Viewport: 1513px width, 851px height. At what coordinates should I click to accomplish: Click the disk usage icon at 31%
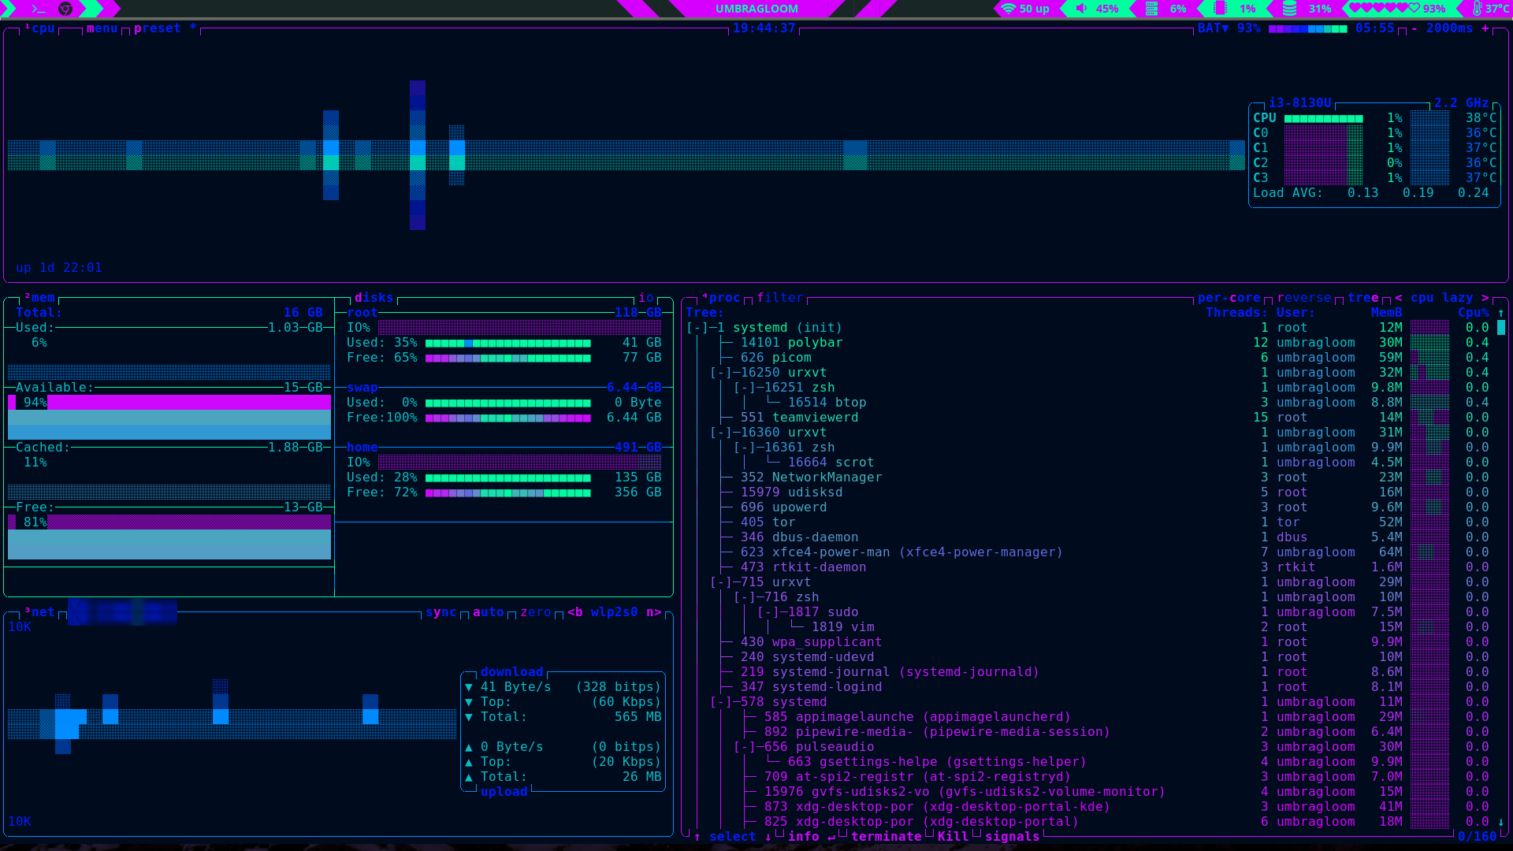(1289, 9)
